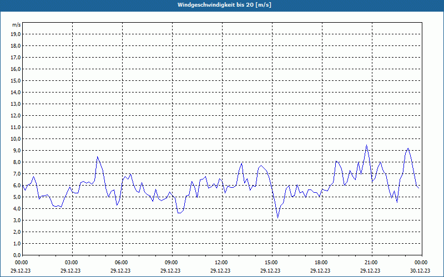
Task: Choose the 21:00 time label
Action: (371, 263)
